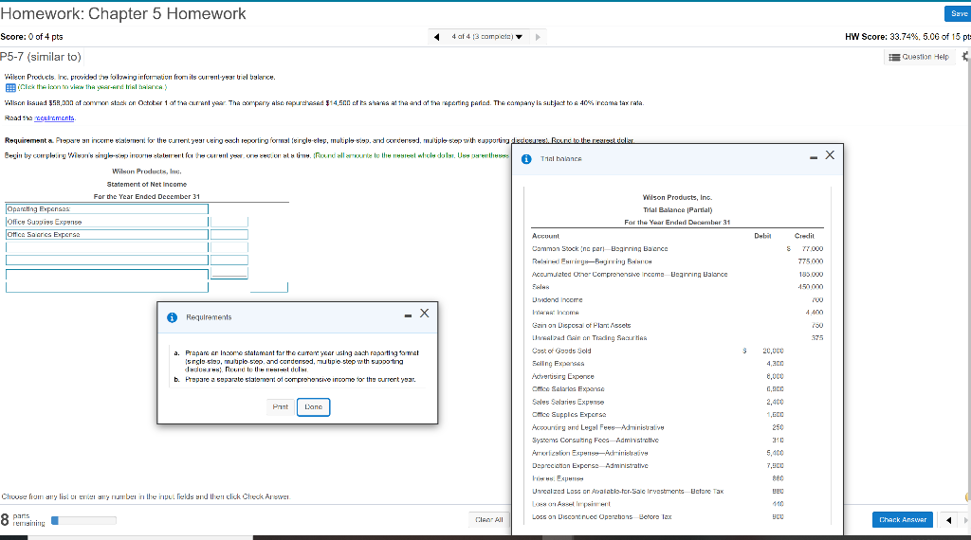Image resolution: width=971 pixels, height=540 pixels.
Task: Click the Loss on Asset Impairment row
Action: tap(677, 503)
